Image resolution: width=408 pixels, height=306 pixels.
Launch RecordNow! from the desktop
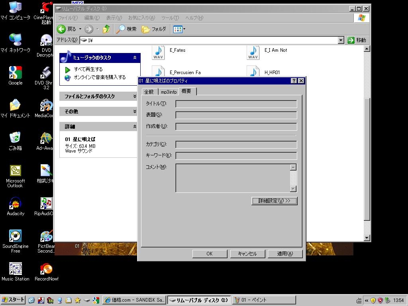point(46,272)
